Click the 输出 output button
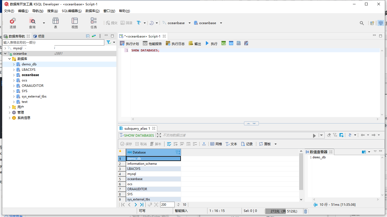The image size is (387, 217). [x=195, y=43]
